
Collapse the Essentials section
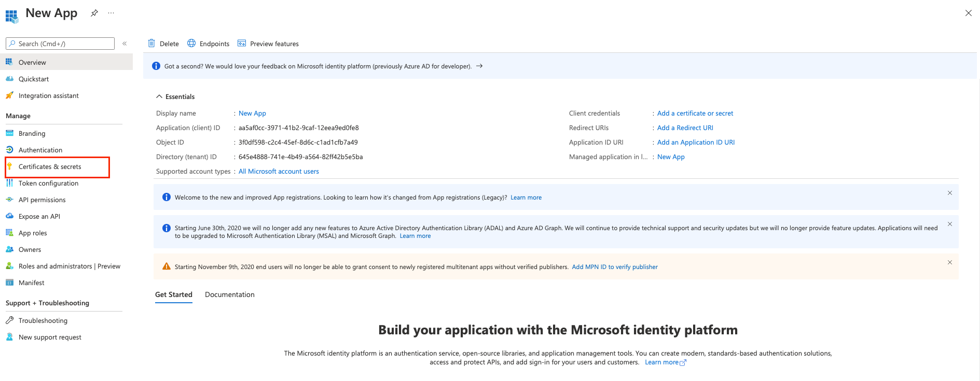click(x=159, y=97)
